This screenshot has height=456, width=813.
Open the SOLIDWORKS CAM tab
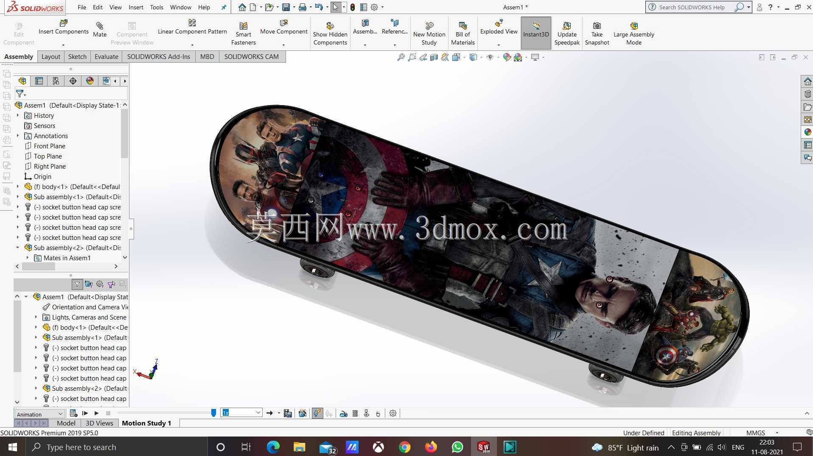click(251, 56)
